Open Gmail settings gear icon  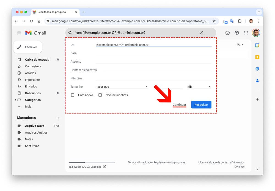point(237,33)
